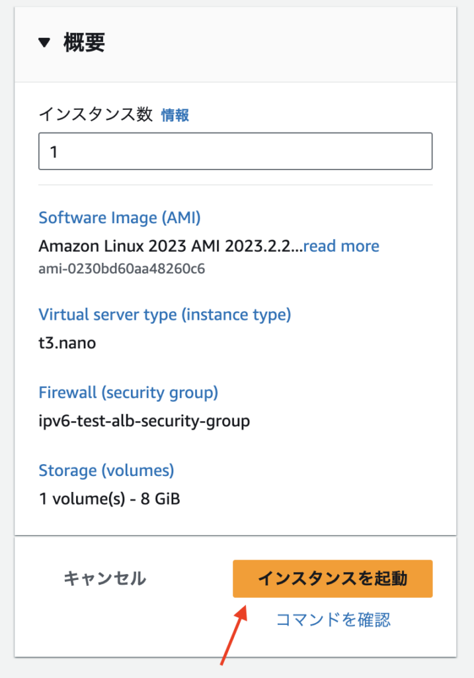This screenshot has width=474, height=678.
Task: Open the Firewall (security group) link
Action: pos(128,392)
